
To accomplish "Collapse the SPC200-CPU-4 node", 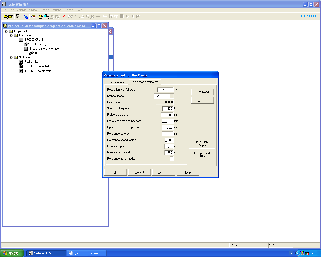I will tap(16, 40).
